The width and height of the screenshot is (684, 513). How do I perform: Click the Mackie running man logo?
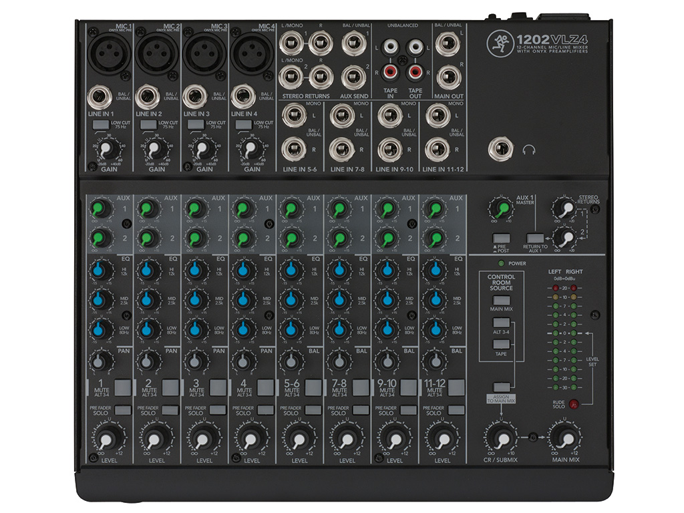498,40
